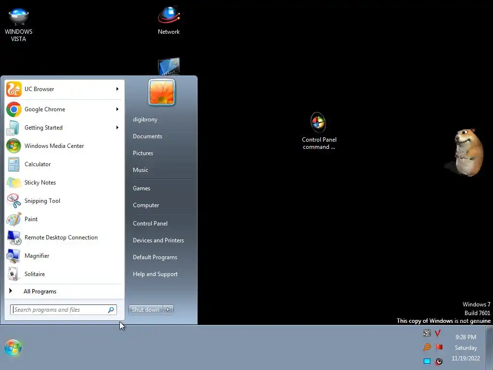Open Games from Start menu
This screenshot has height=370, width=493.
(x=142, y=188)
